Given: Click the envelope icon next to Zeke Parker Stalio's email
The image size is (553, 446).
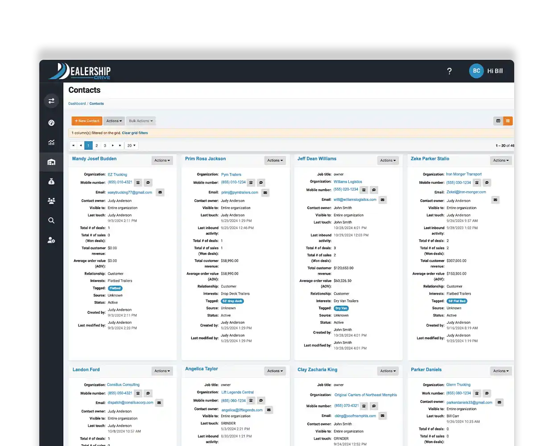Looking at the screenshot, I should [x=495, y=200].
